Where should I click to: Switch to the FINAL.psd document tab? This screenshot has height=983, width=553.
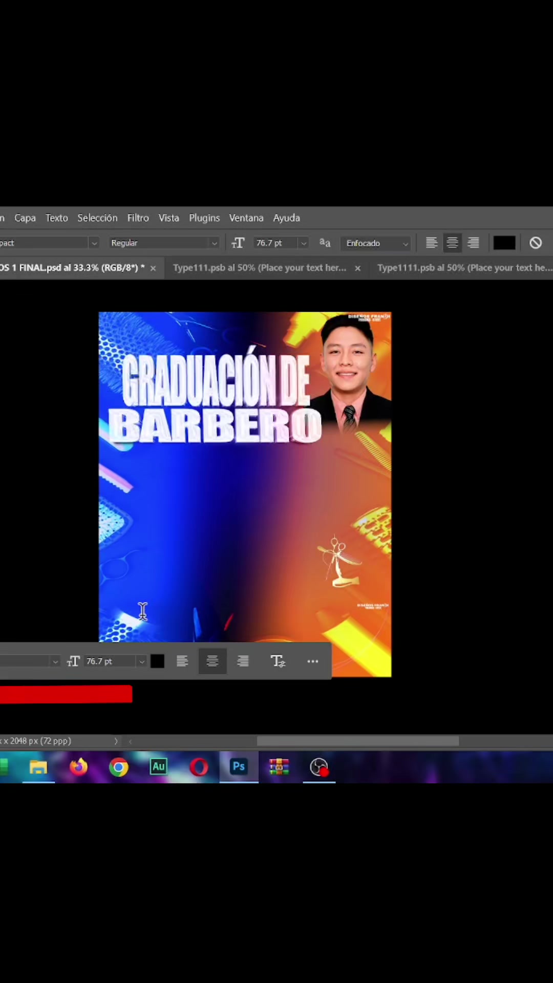[73, 268]
